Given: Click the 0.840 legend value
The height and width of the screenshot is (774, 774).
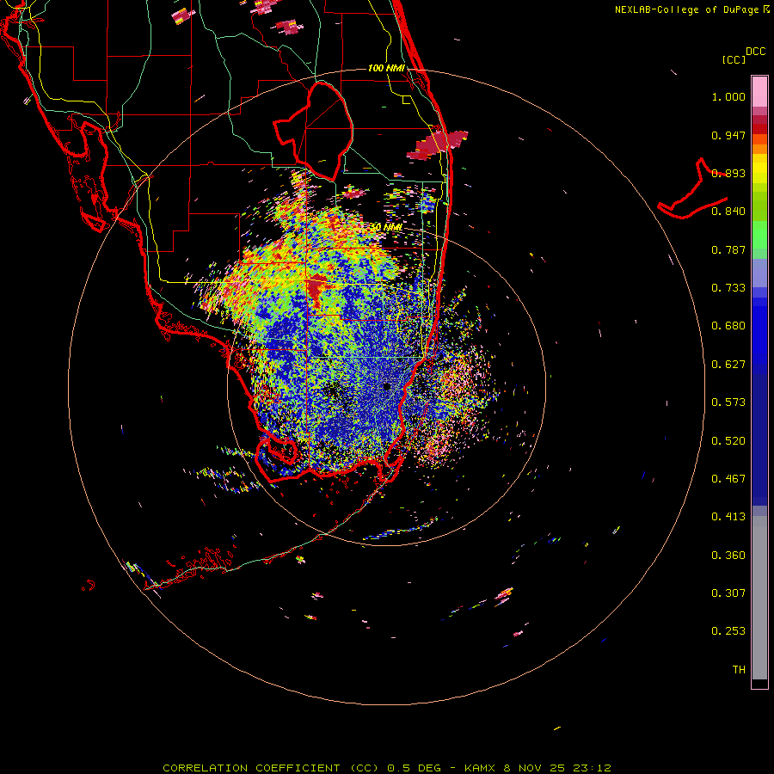Looking at the screenshot, I should click(728, 212).
